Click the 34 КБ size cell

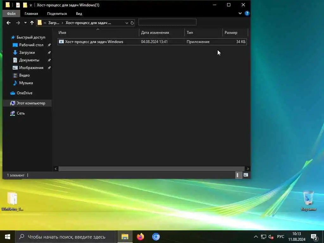pyautogui.click(x=241, y=42)
